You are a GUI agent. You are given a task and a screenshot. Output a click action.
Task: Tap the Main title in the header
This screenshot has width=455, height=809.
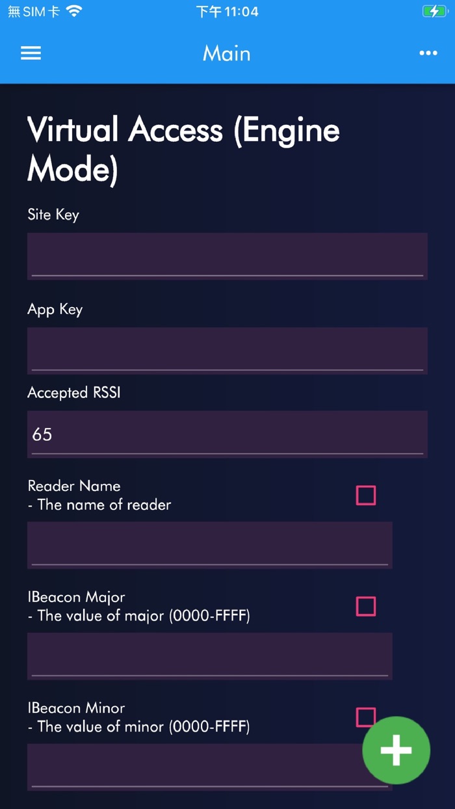(226, 53)
